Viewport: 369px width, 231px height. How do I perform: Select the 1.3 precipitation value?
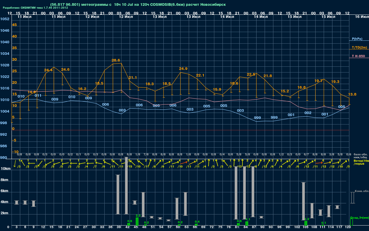307,219
